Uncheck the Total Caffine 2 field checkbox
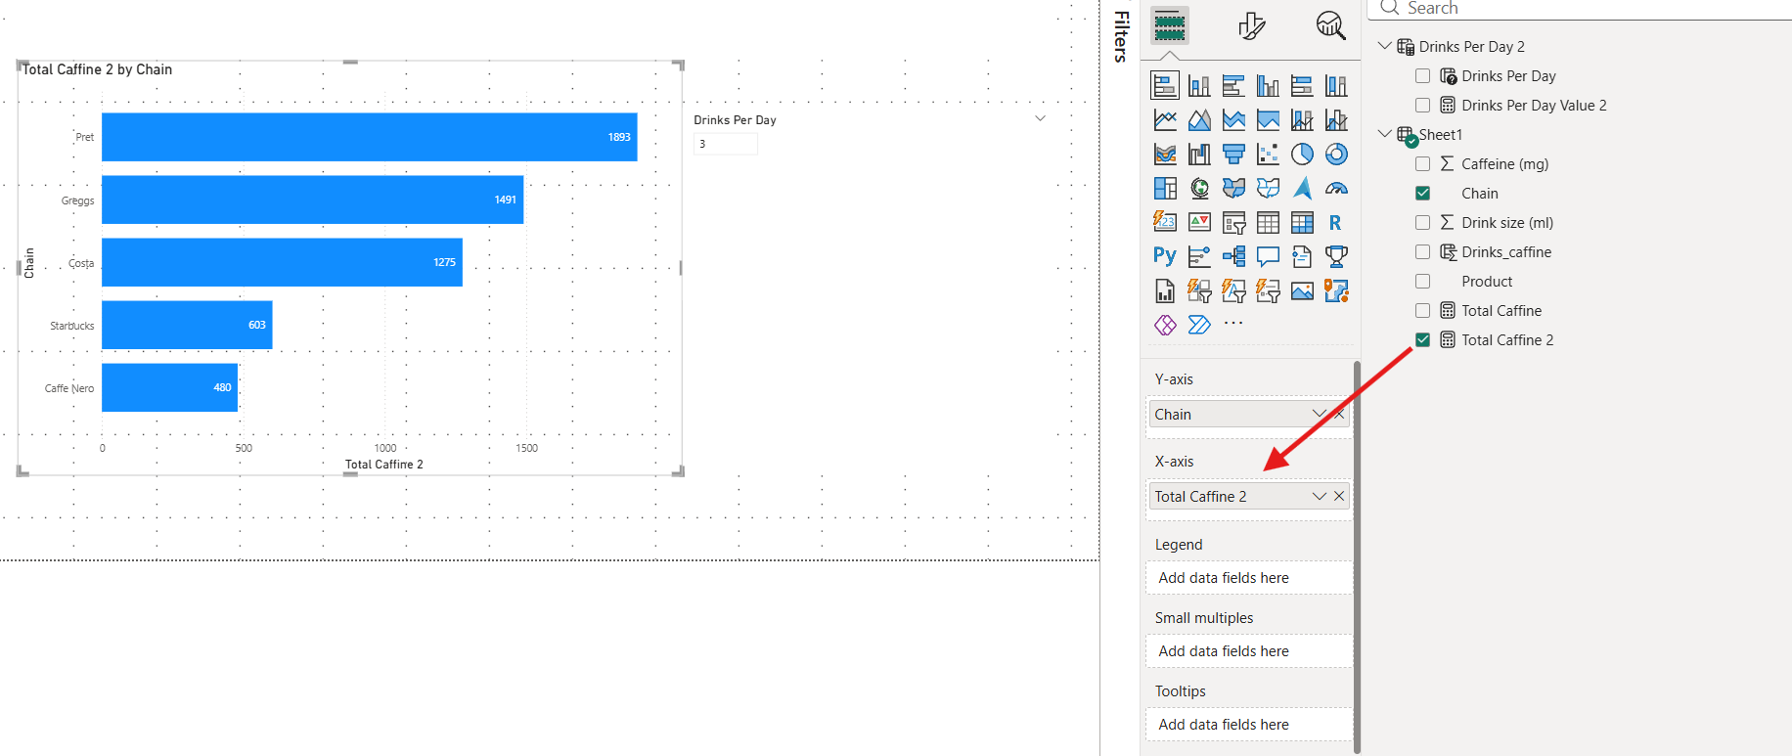1792x756 pixels. 1423,340
